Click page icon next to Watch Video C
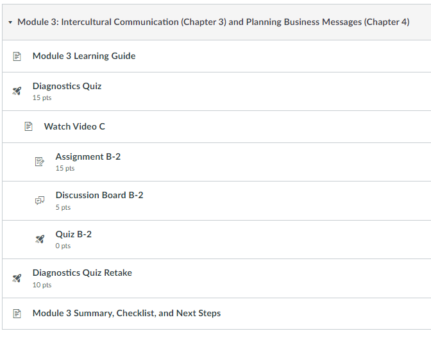Viewport: 431px width, 347px height. 29,126
